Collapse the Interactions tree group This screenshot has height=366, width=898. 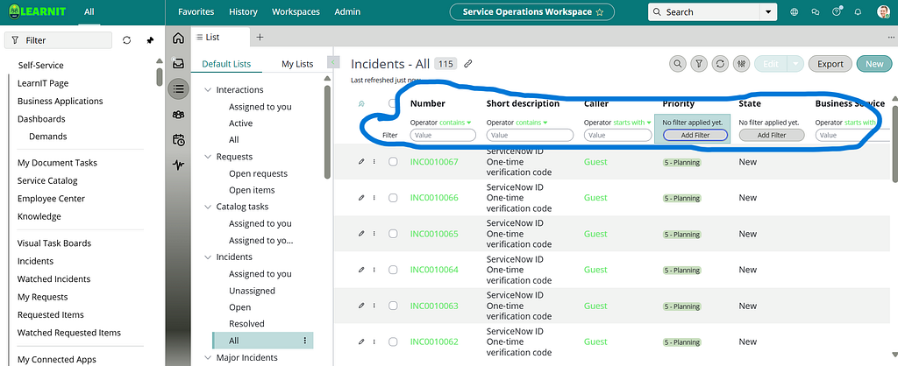coord(208,90)
